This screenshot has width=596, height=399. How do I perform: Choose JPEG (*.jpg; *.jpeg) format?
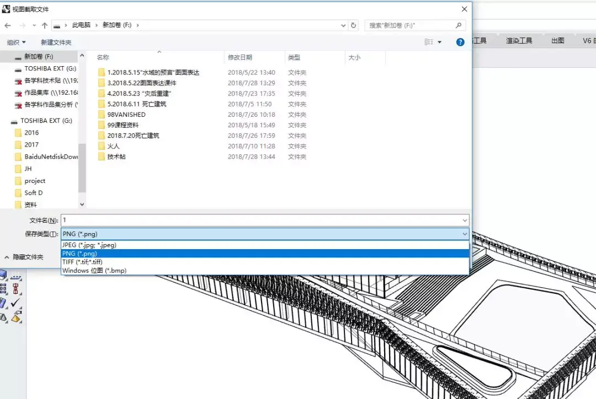tap(265, 245)
